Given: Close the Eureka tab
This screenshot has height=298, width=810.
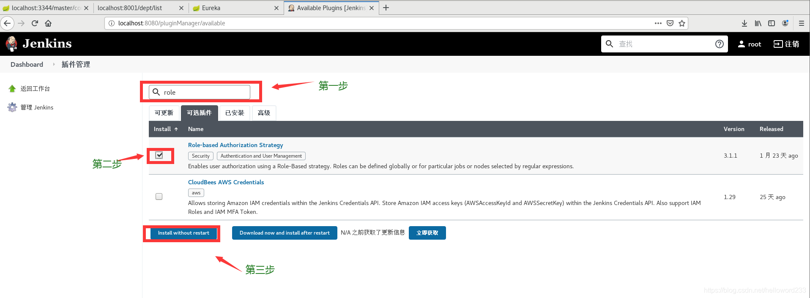Looking at the screenshot, I should (x=276, y=8).
